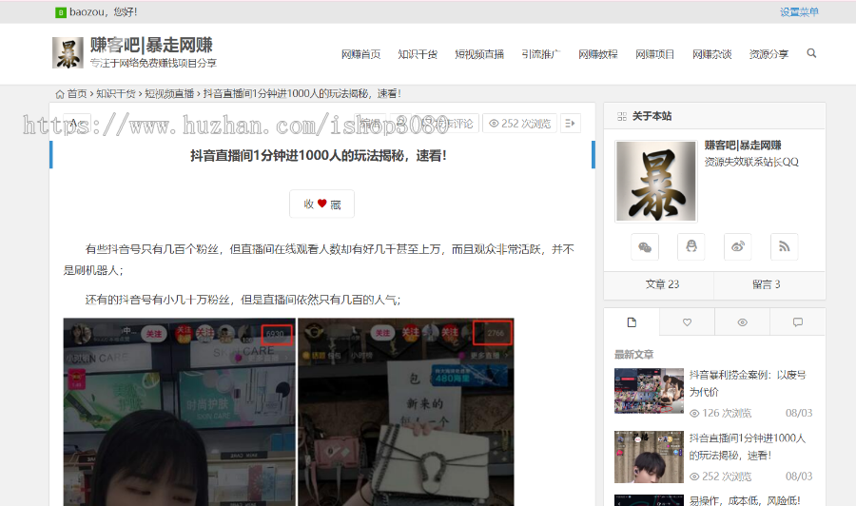The width and height of the screenshot is (856, 506).
Task: Click the home icon in breadcrumb
Action: [60, 94]
